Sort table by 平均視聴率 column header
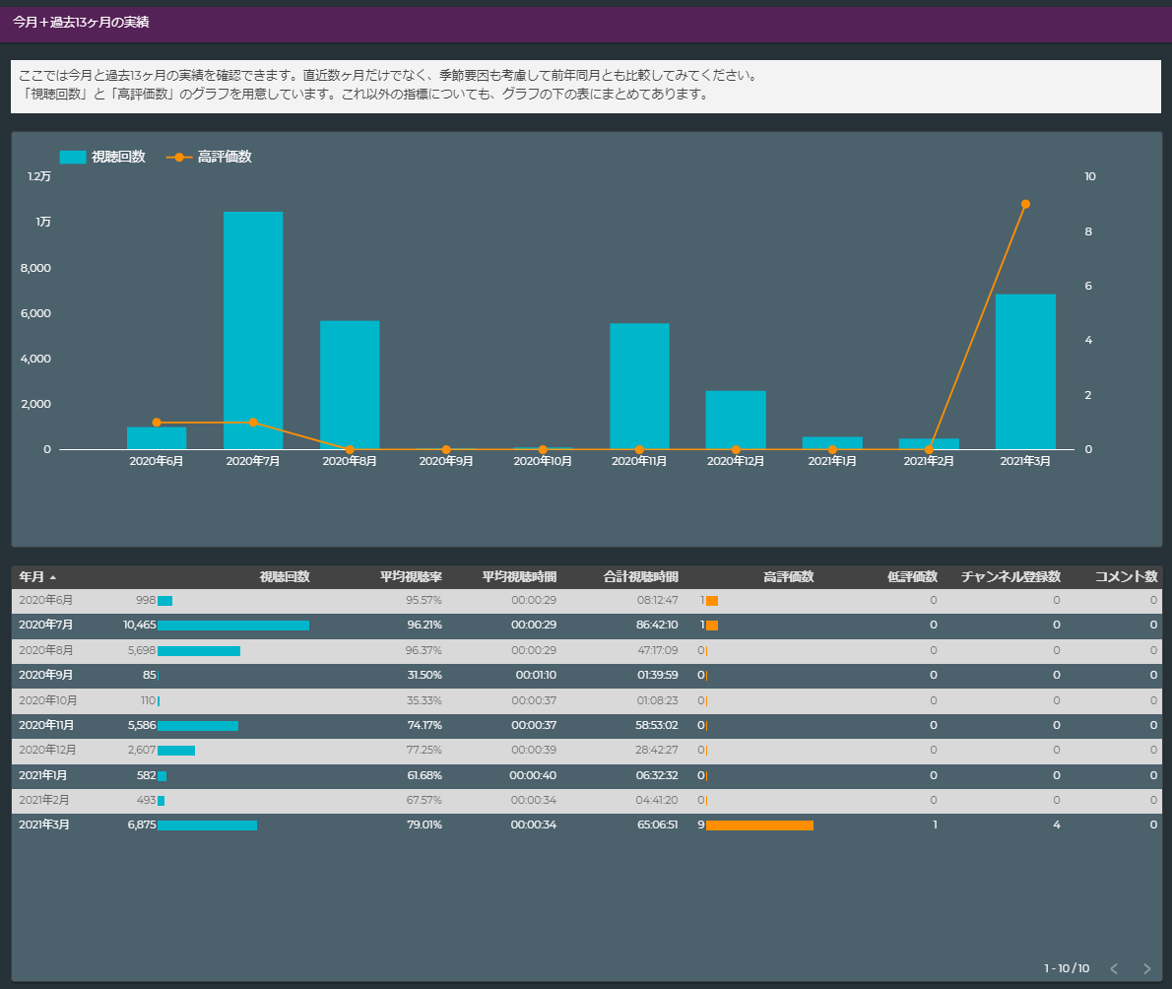 [x=411, y=577]
